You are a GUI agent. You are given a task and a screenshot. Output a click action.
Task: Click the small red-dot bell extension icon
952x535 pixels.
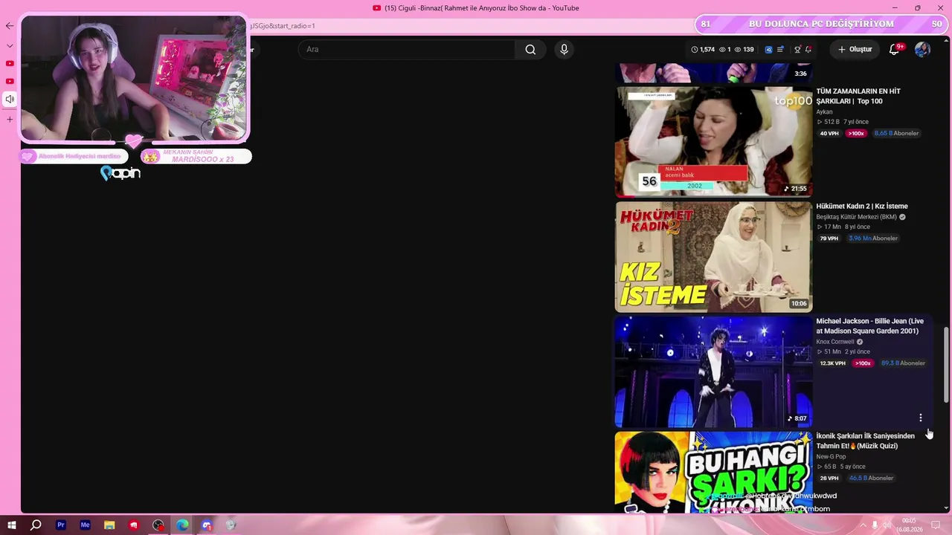(x=808, y=50)
